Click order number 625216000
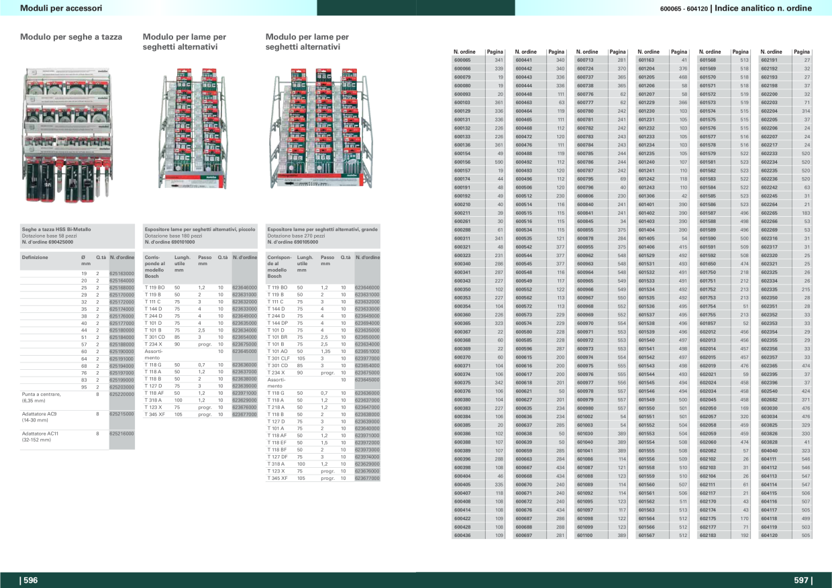This screenshot has height=588, width=832. coord(122,434)
